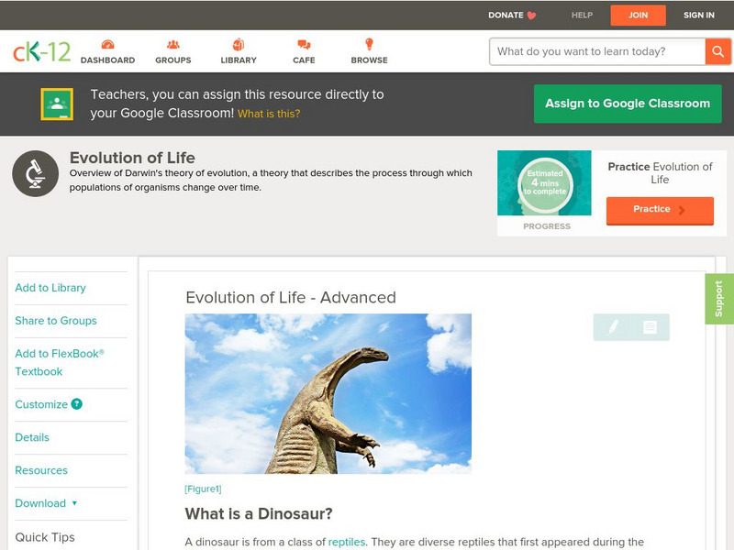The width and height of the screenshot is (734, 550).
Task: Click the GROUPS menu label
Action: (x=173, y=60)
